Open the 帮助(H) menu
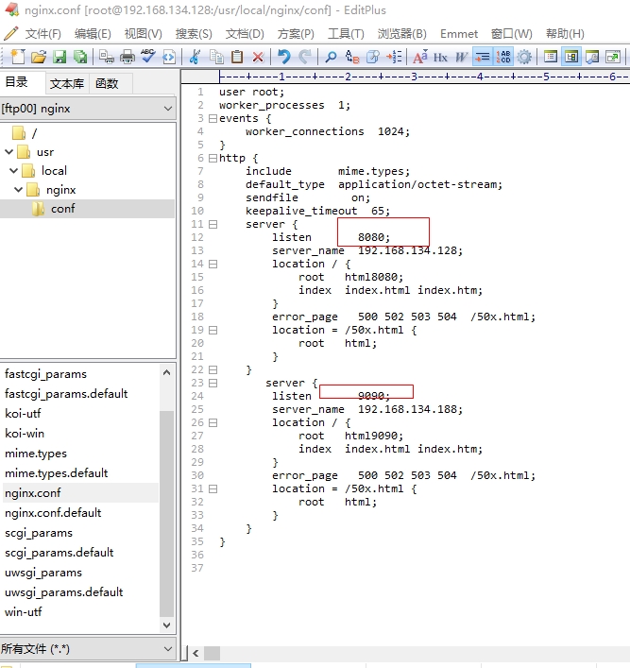The image size is (630, 668). [565, 34]
